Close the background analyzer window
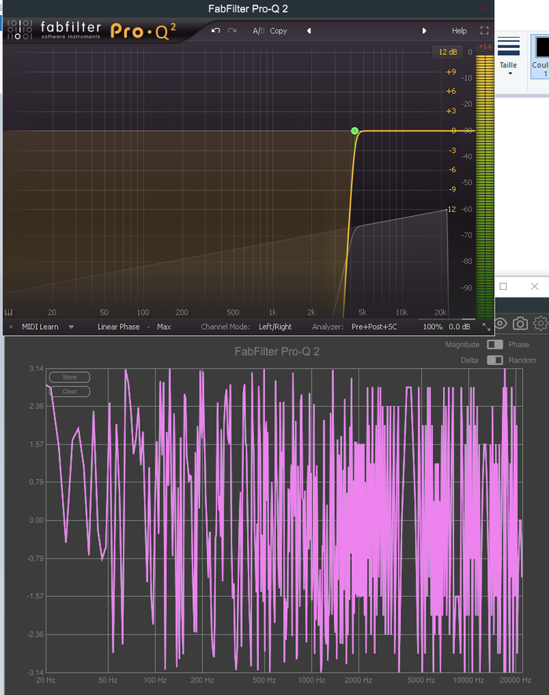Image resolution: width=549 pixels, height=695 pixels. (x=534, y=287)
